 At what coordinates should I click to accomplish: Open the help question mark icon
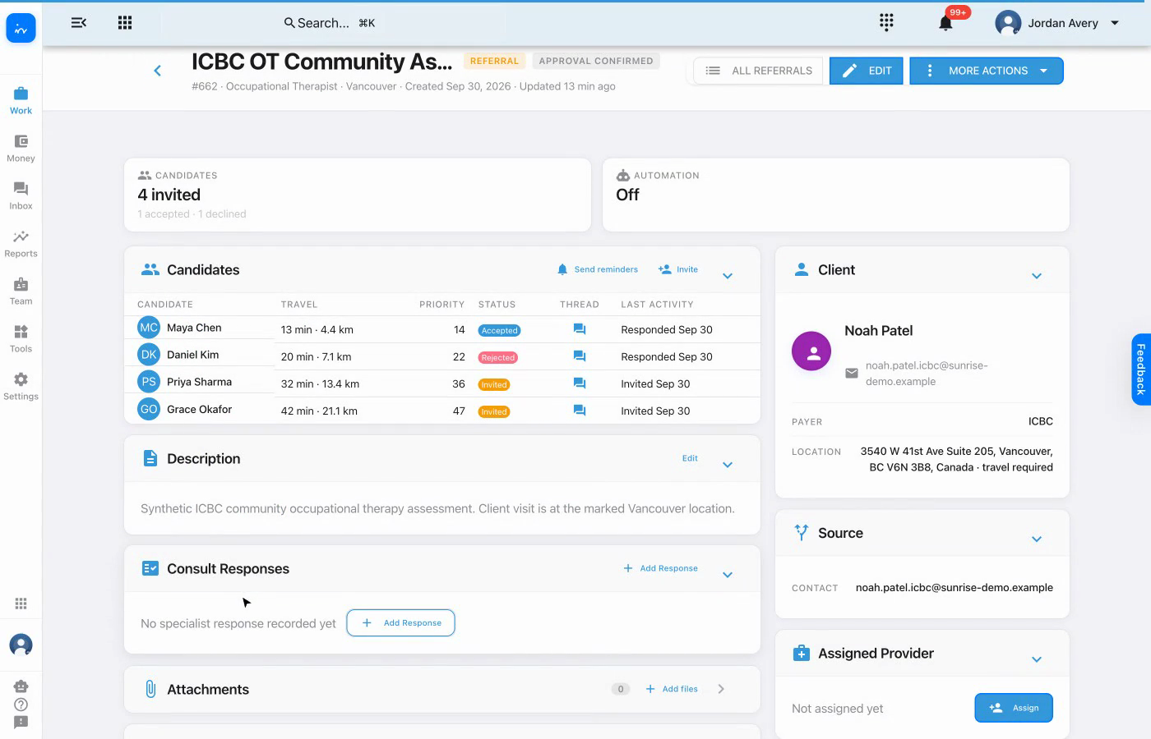(21, 705)
